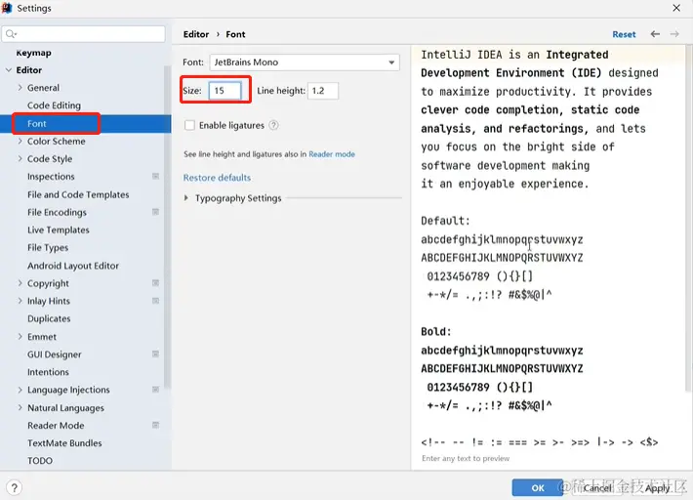Viewport: 693px width, 500px height.
Task: Click the search magnifier icon
Action: [11, 34]
